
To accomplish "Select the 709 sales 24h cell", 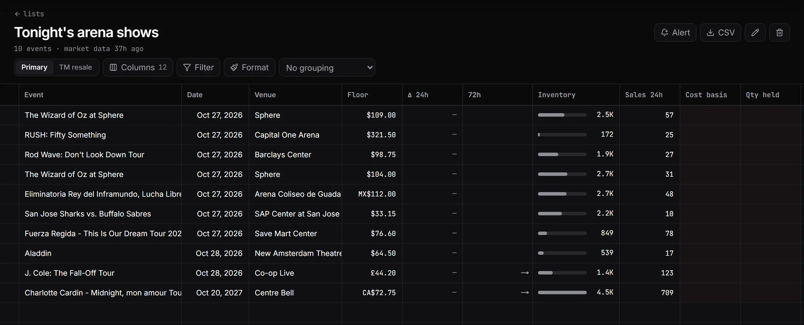I will pos(649,292).
